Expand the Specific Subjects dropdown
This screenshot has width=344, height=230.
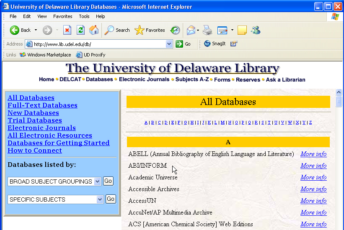[x=100, y=199]
